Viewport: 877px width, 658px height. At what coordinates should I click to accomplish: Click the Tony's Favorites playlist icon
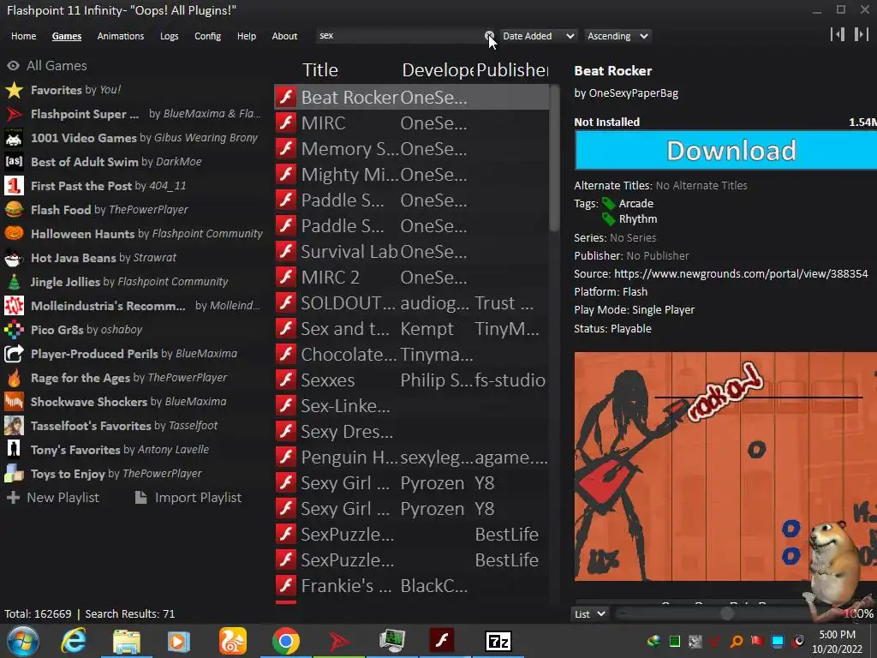[14, 450]
